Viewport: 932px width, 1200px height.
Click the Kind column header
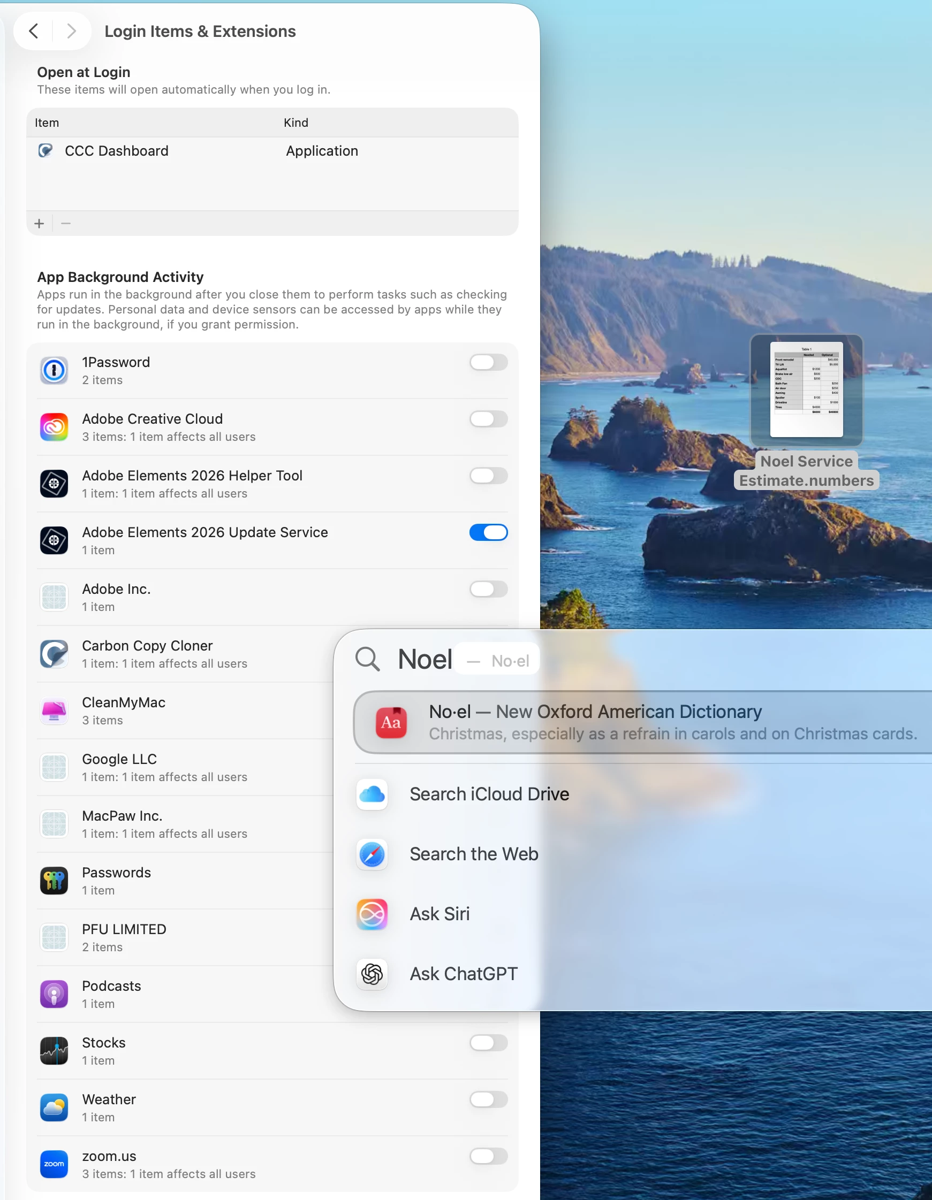(x=296, y=123)
